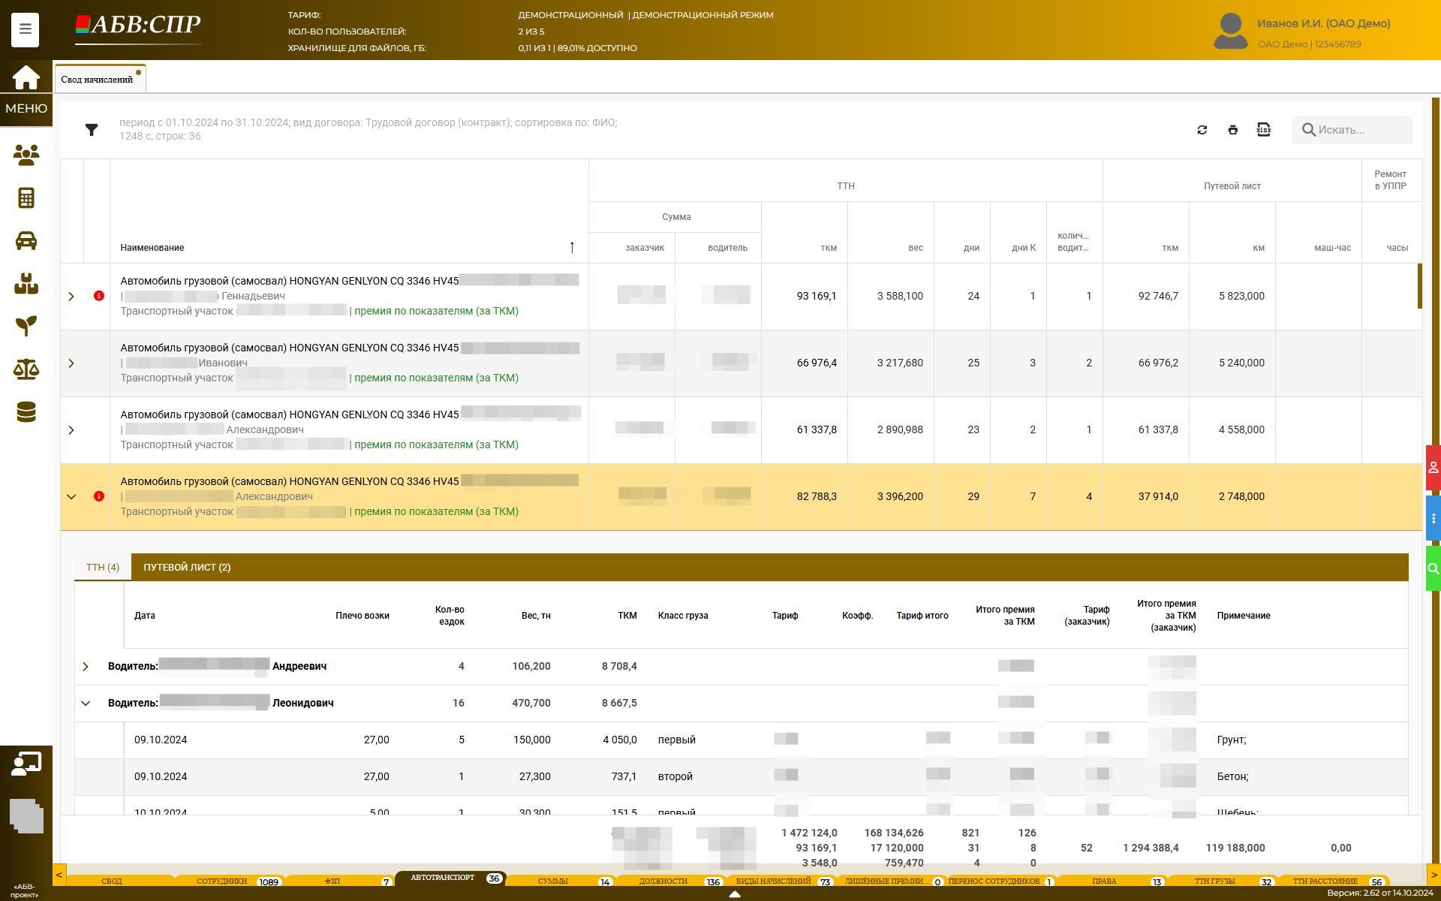
Task: Open the training presenter icon in sidebar
Action: [26, 764]
